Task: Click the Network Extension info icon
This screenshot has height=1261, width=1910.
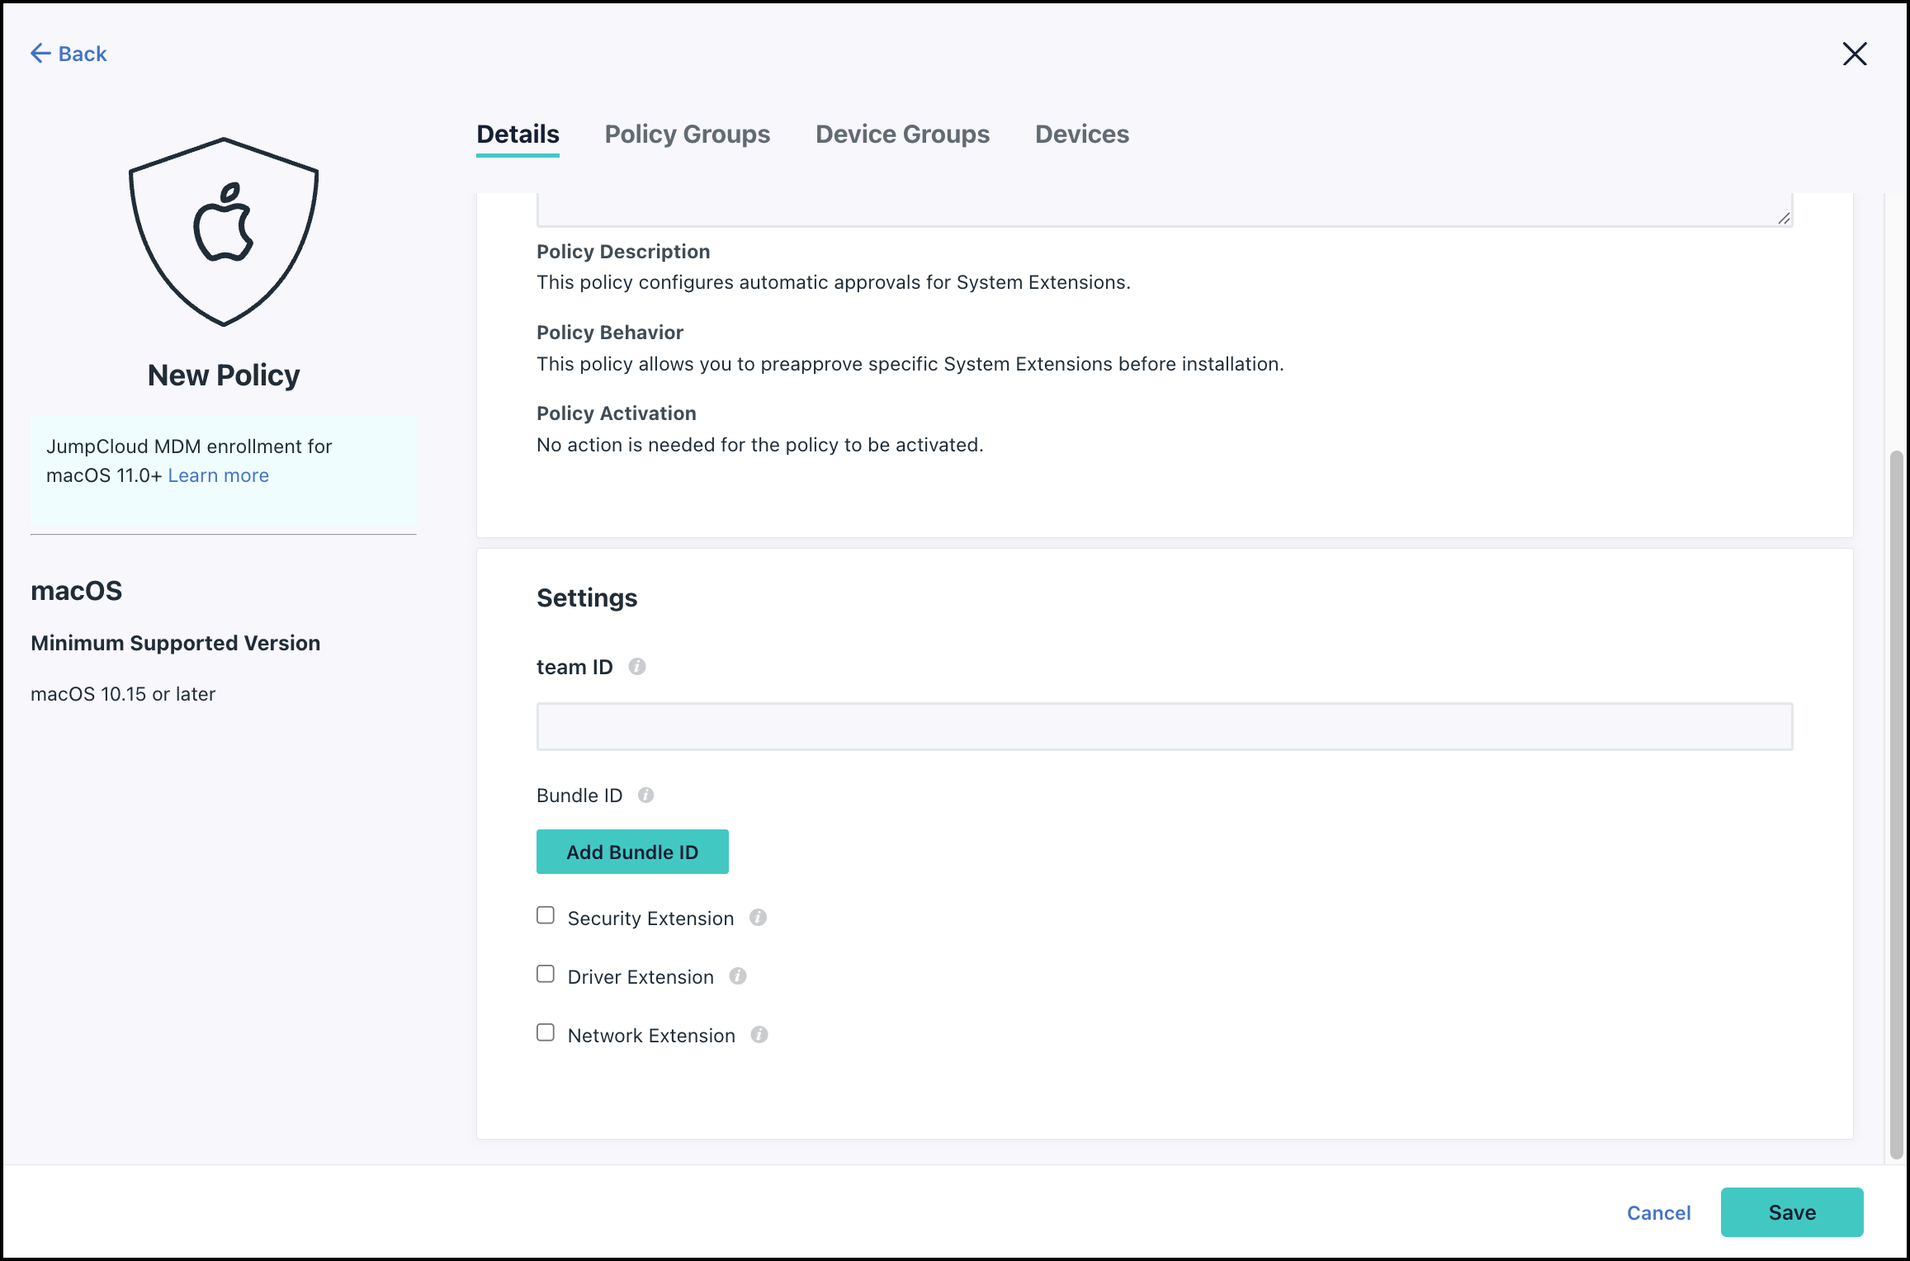Action: [759, 1035]
